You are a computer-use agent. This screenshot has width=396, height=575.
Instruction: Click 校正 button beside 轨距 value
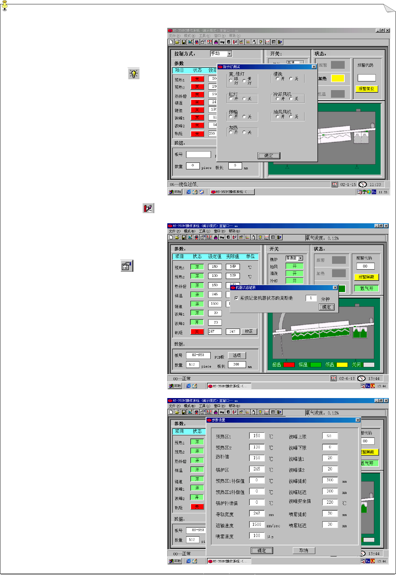click(x=249, y=331)
